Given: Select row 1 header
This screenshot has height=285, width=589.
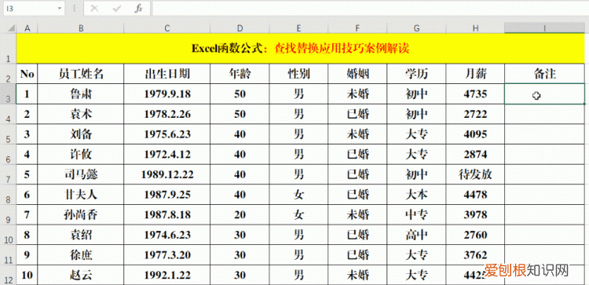Looking at the screenshot, I should tap(9, 49).
